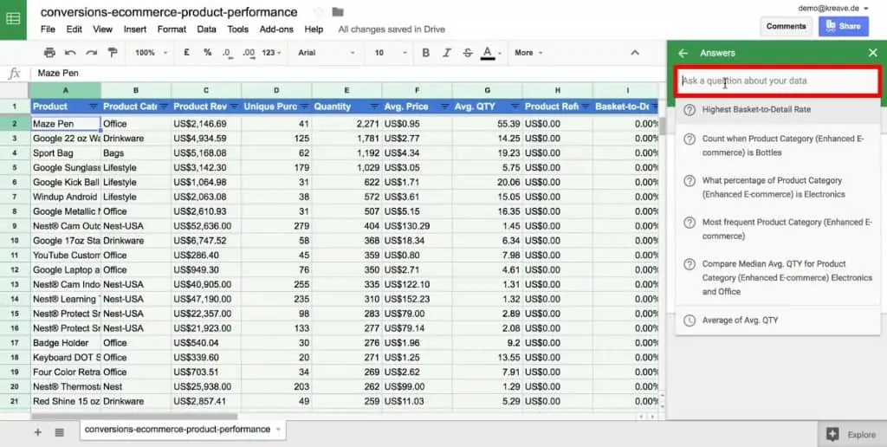The height and width of the screenshot is (447, 887).
Task: Close the Answers side panel
Action: [x=872, y=53]
